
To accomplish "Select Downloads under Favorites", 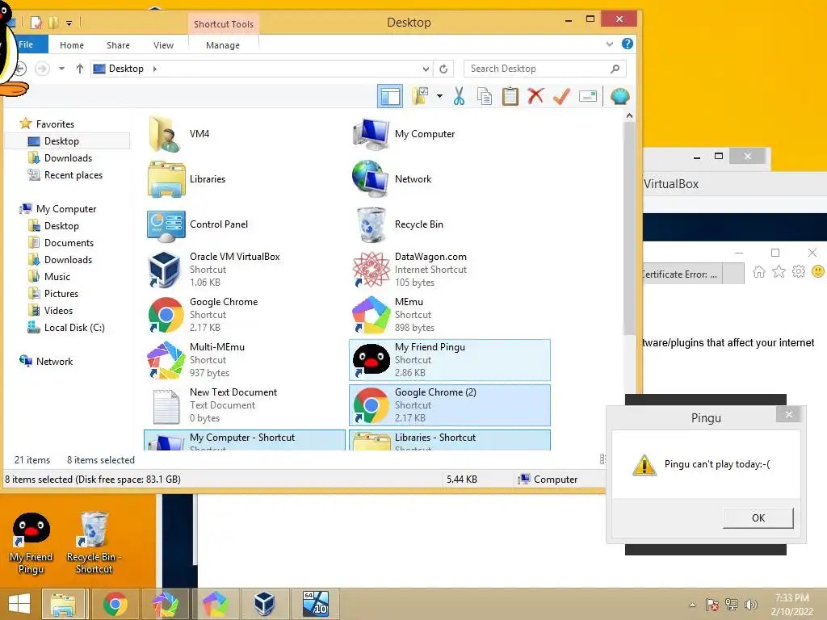I will 68,158.
